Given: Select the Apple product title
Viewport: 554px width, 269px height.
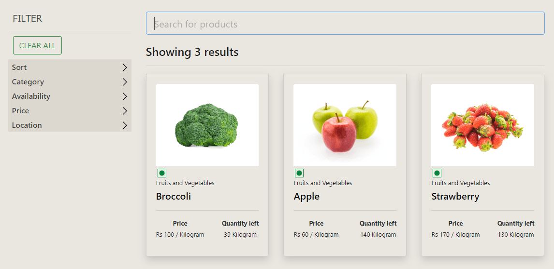Looking at the screenshot, I should tap(306, 196).
